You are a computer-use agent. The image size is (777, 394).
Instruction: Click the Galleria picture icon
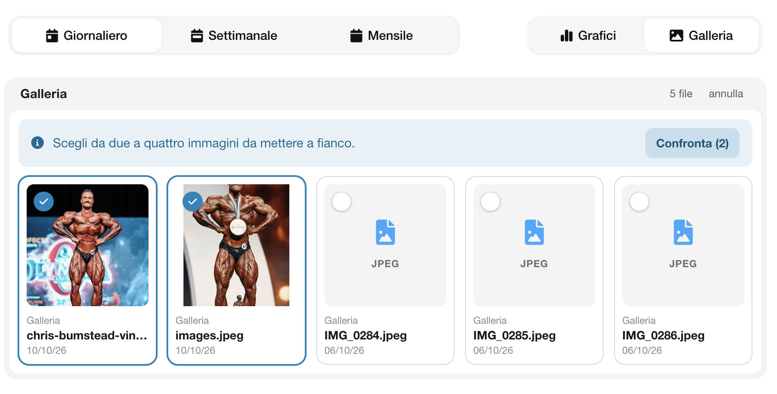point(676,36)
